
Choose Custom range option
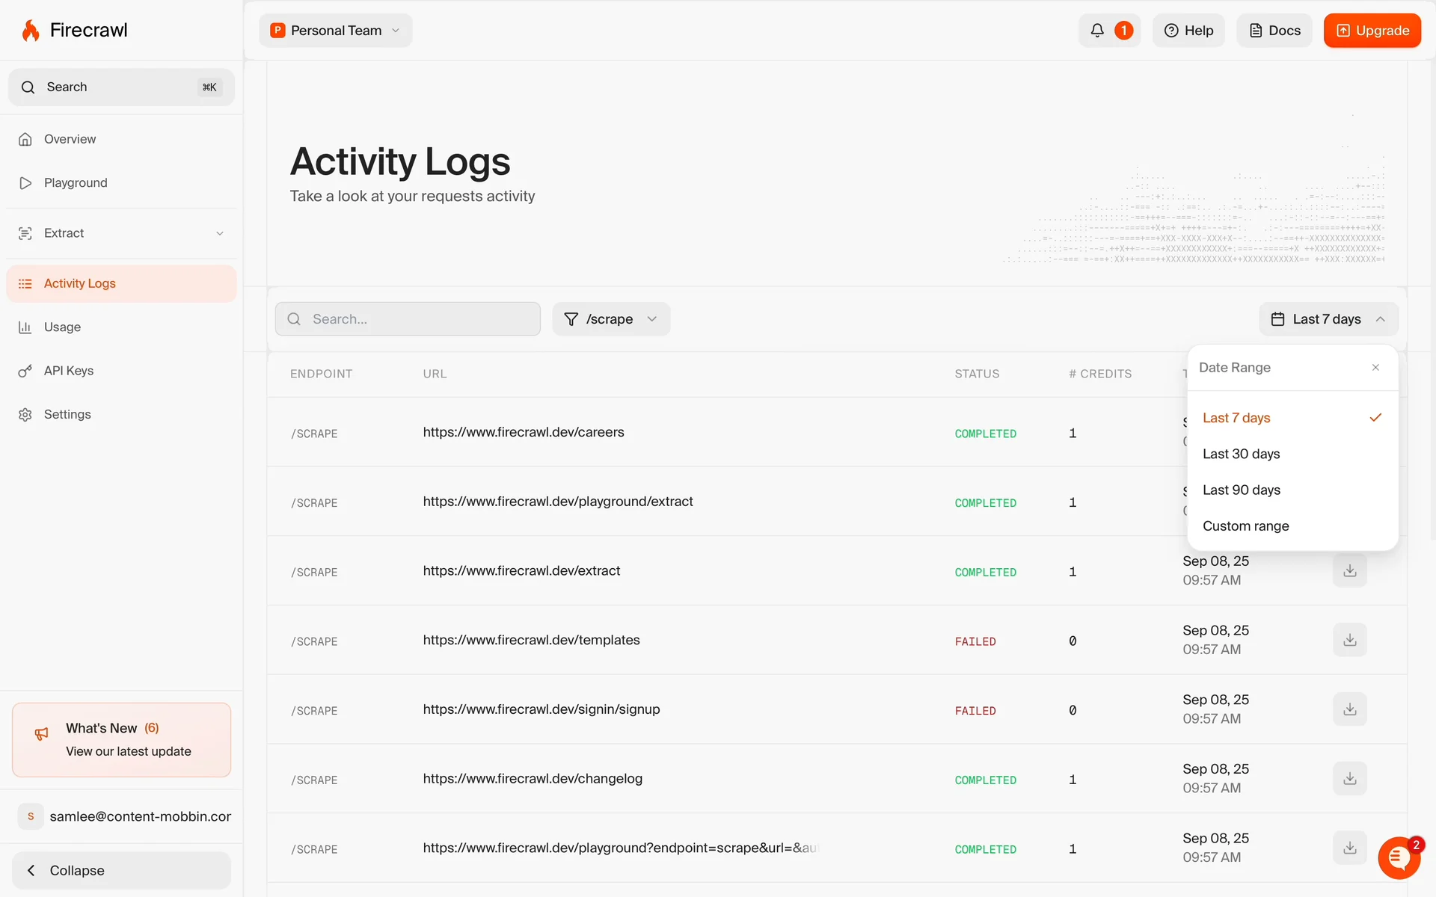point(1245,525)
